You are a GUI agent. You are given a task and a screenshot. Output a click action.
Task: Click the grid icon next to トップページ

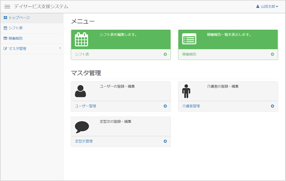click(x=5, y=18)
